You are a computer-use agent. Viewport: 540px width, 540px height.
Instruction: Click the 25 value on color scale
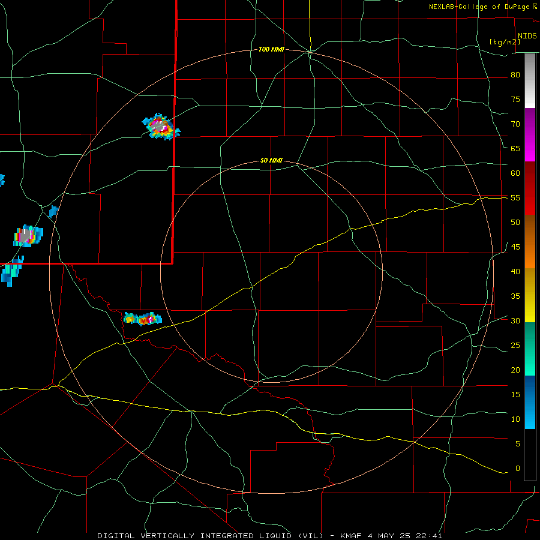coord(515,346)
